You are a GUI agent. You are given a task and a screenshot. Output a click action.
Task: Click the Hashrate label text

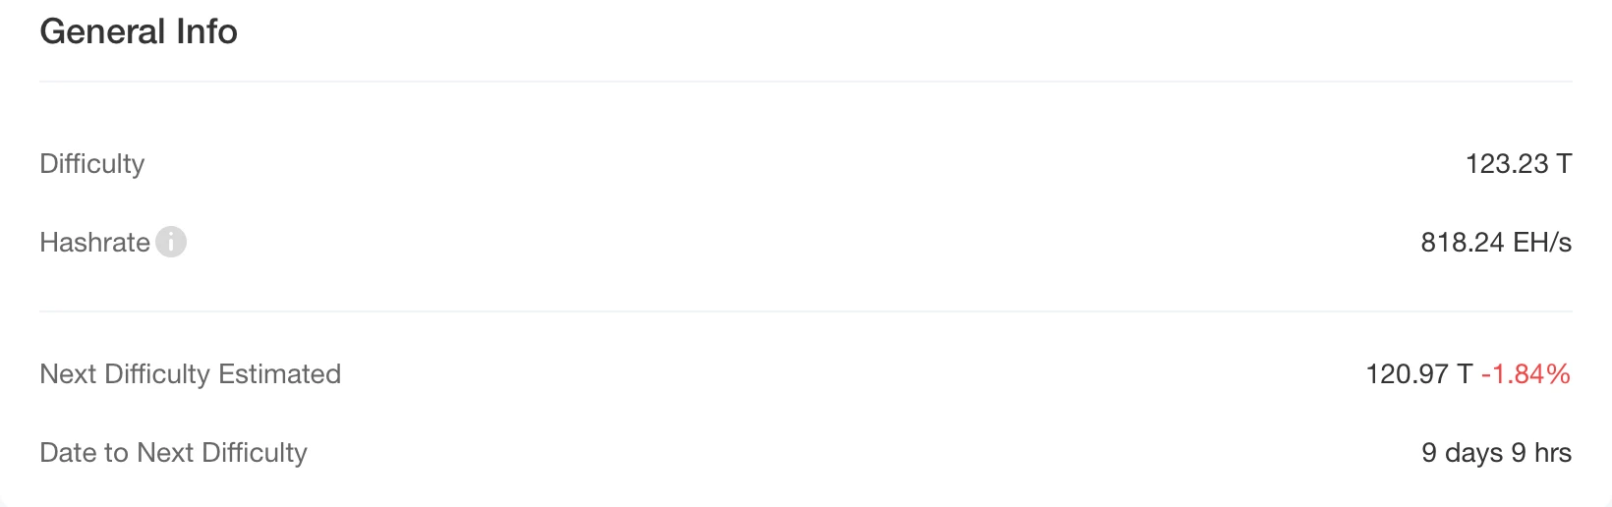(94, 242)
